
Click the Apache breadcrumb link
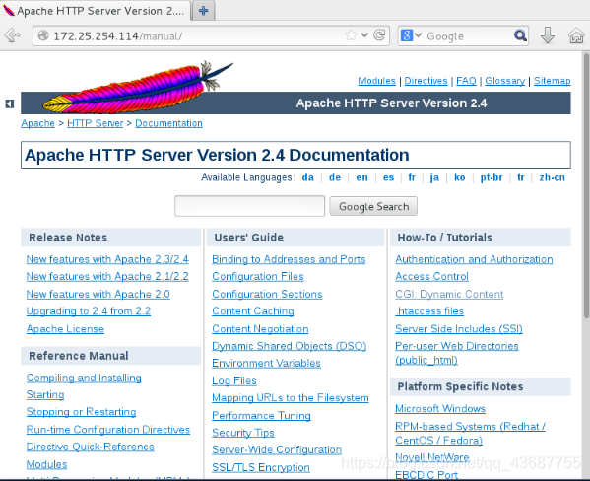coord(38,123)
